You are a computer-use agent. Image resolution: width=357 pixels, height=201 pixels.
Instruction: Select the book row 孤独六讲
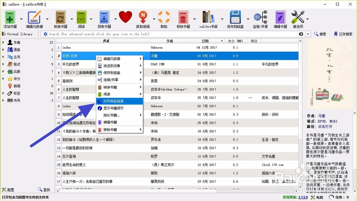pos(177,173)
